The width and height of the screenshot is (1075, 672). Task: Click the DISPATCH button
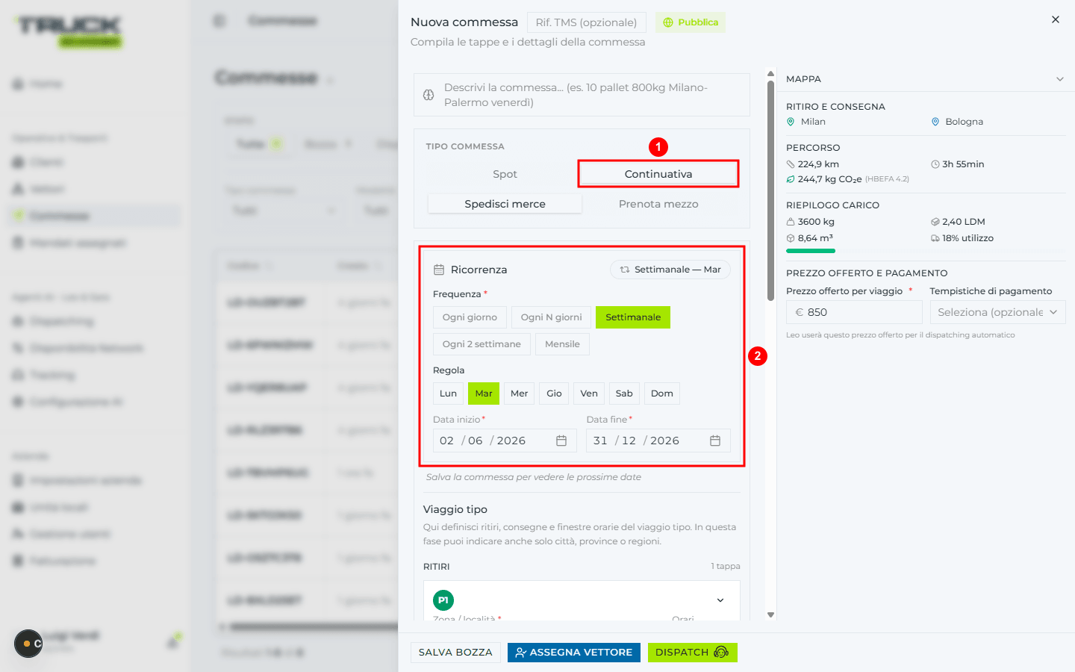(692, 653)
